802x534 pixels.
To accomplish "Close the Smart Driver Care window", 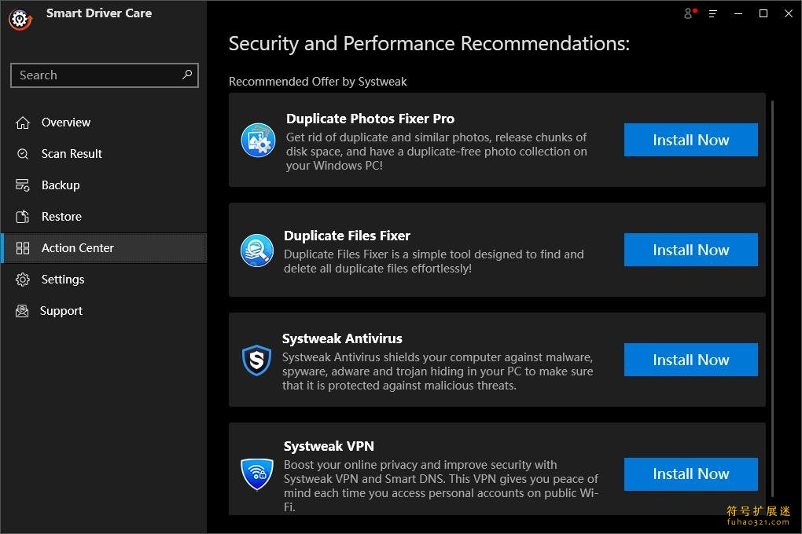I will pyautogui.click(x=788, y=14).
